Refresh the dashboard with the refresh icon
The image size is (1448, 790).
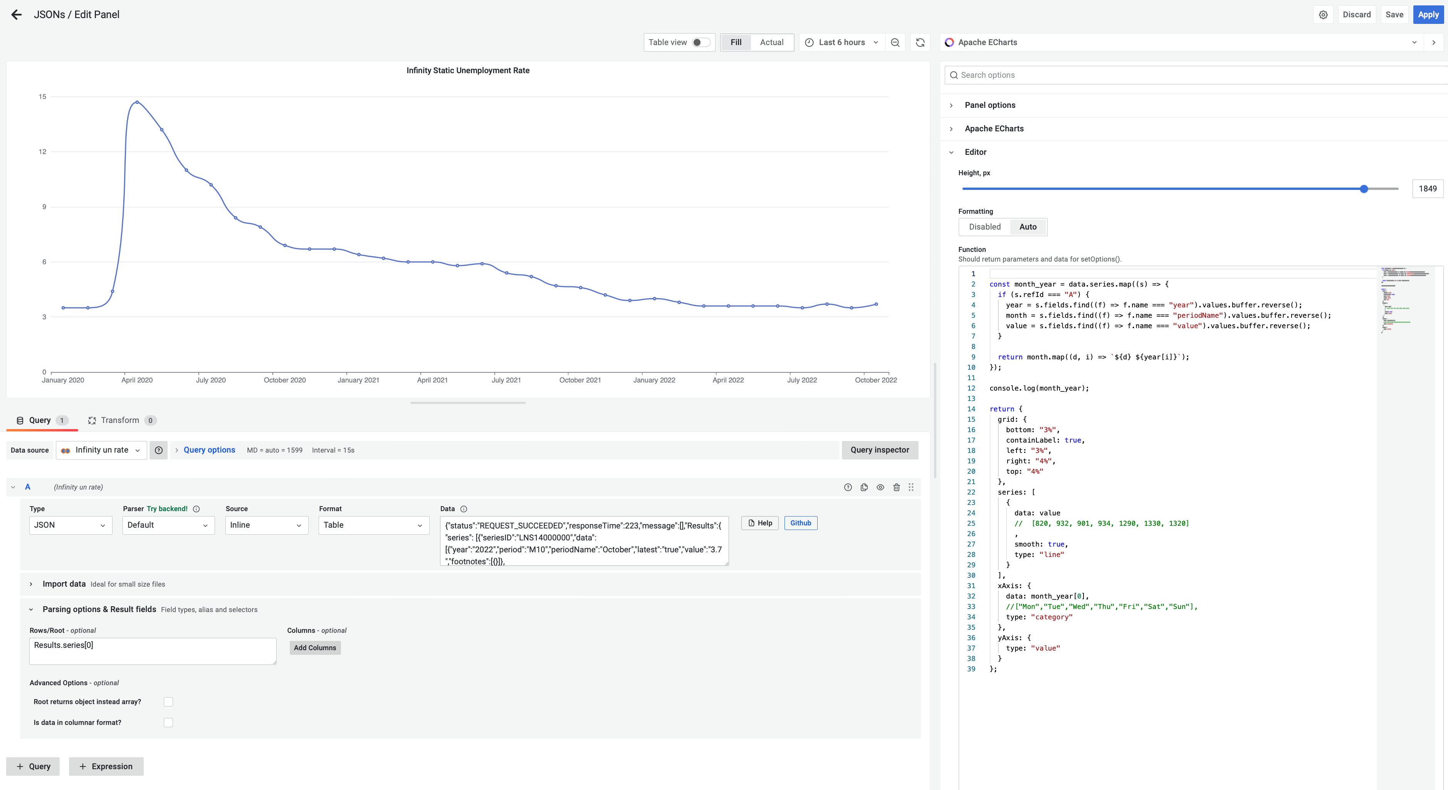(x=920, y=42)
